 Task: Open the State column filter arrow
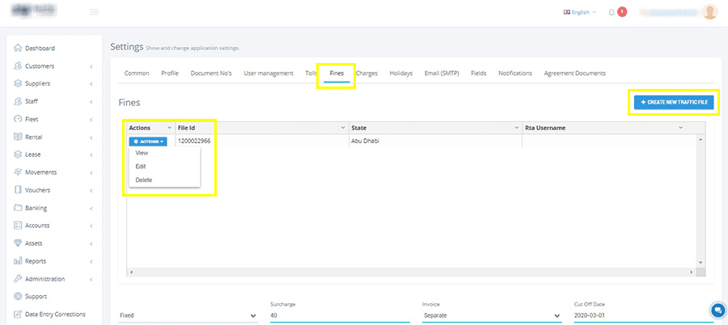coord(516,128)
